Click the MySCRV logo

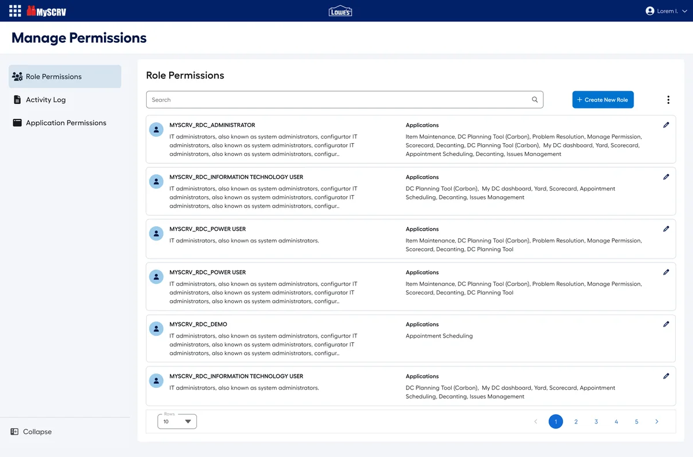(46, 11)
